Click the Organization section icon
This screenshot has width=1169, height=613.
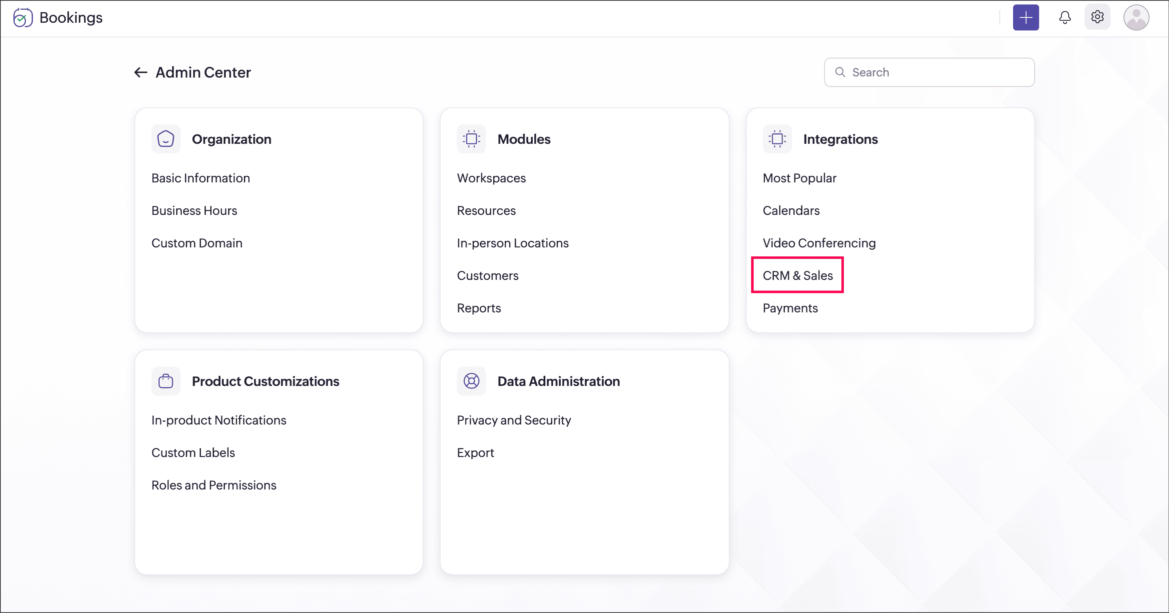click(166, 139)
